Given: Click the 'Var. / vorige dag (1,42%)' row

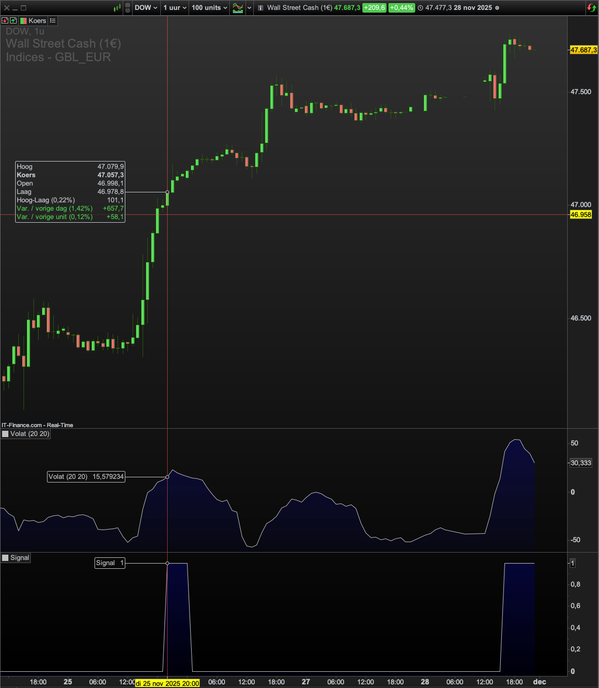Looking at the screenshot, I should [x=70, y=209].
